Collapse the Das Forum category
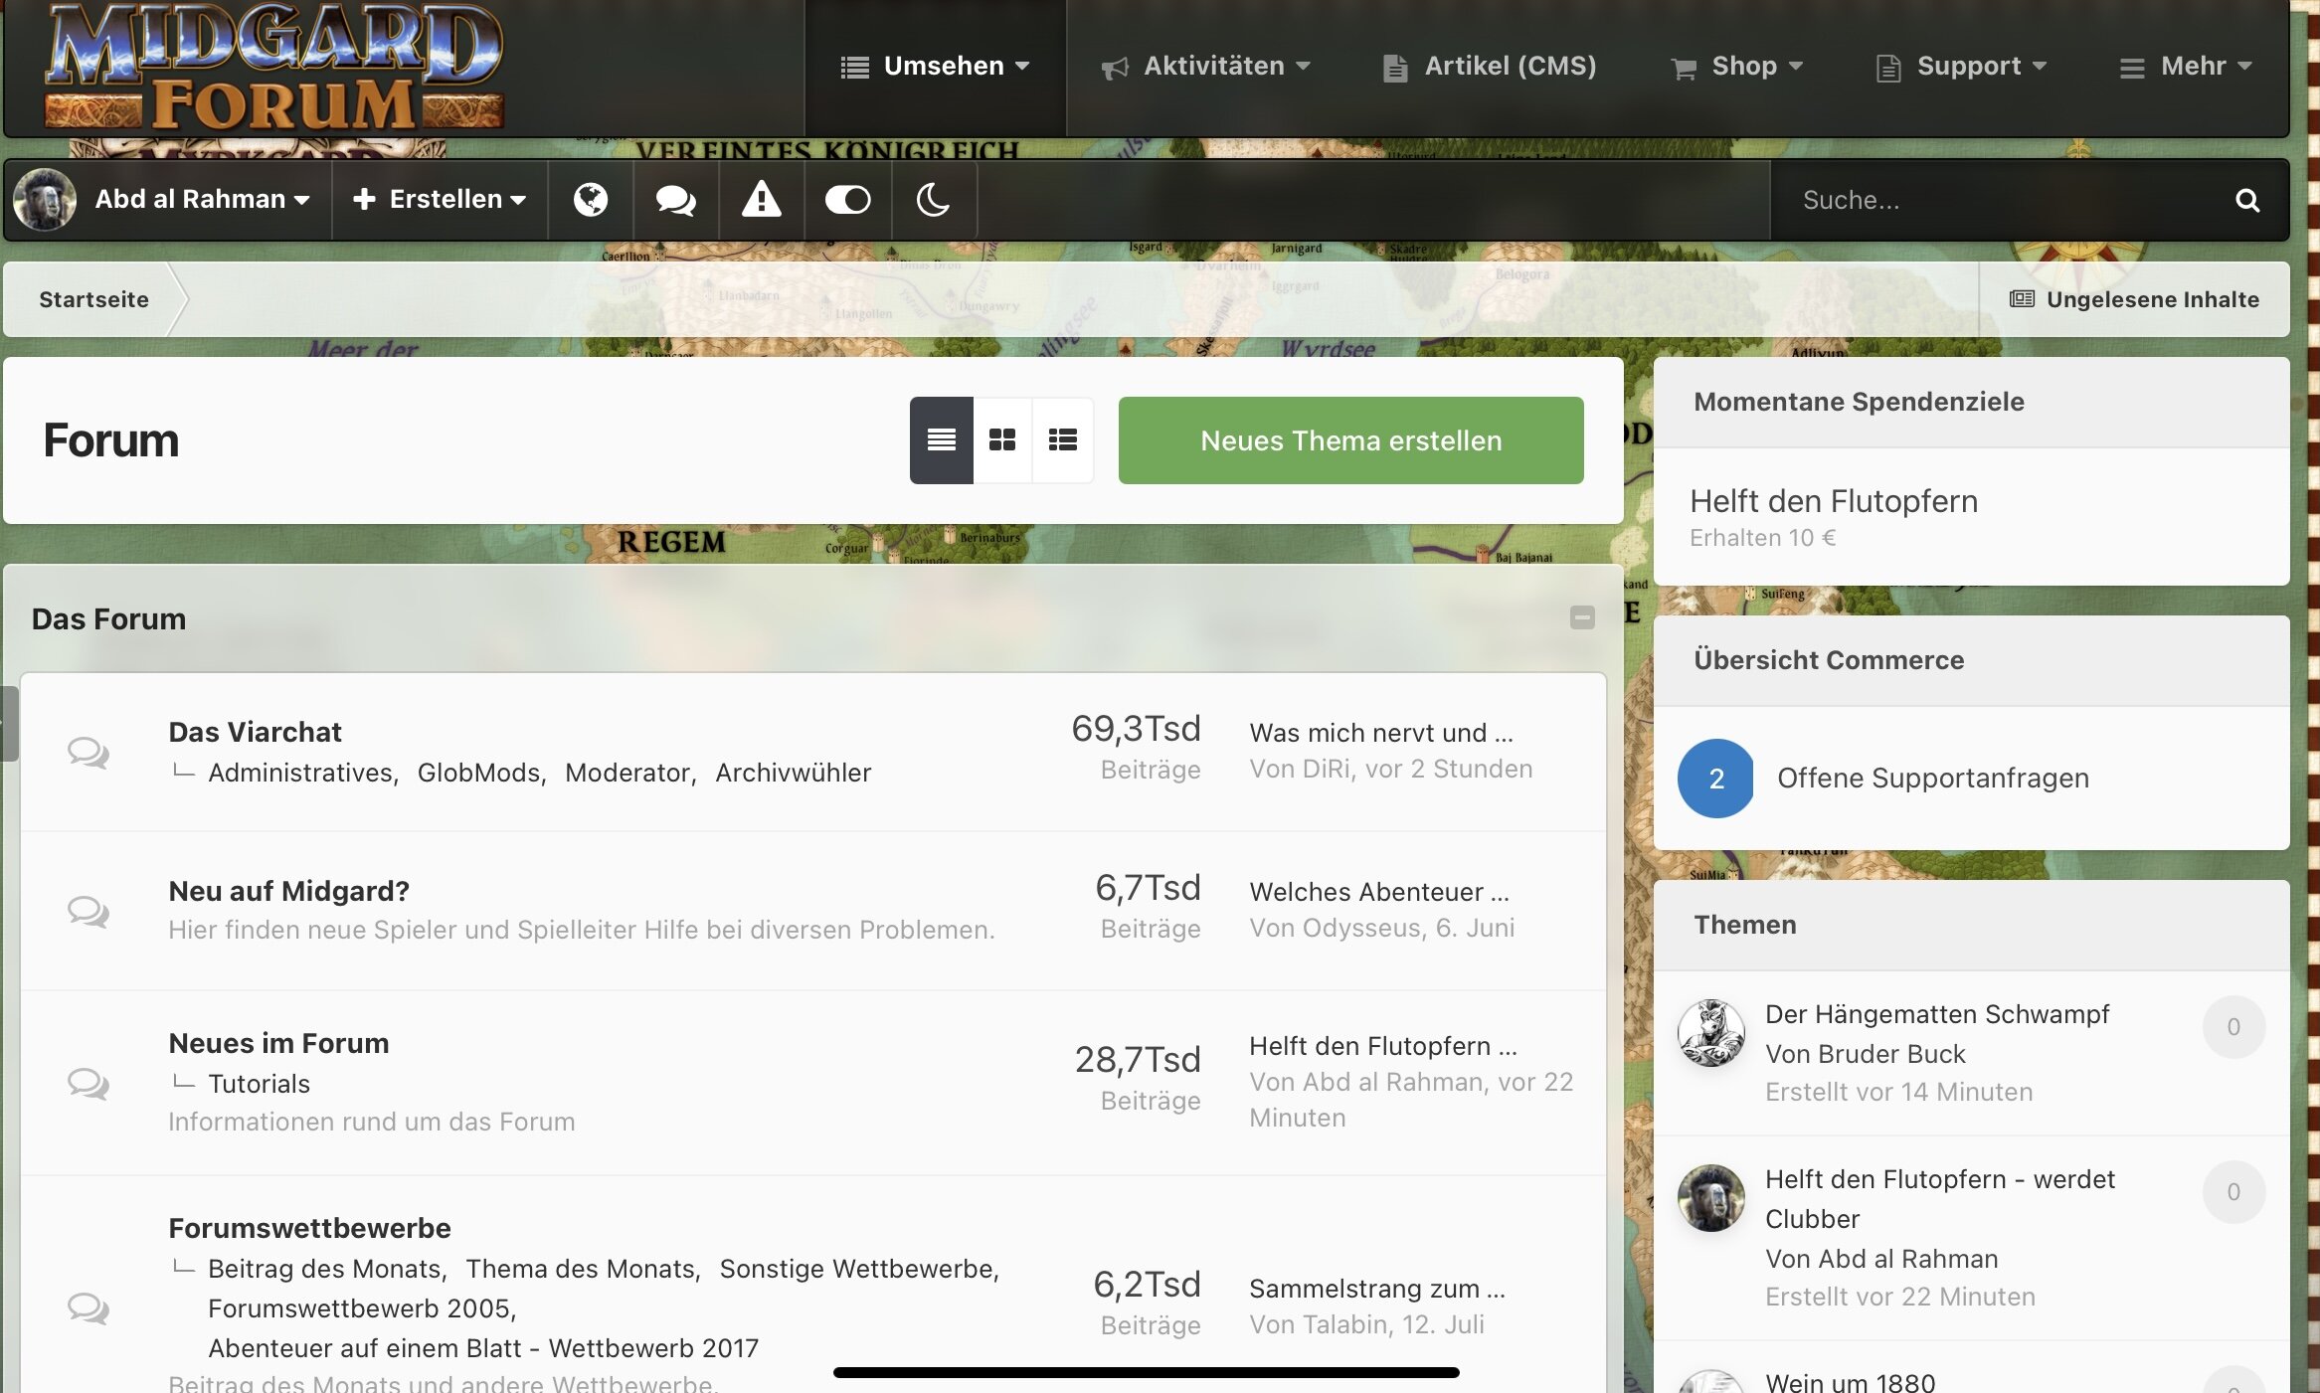The height and width of the screenshot is (1393, 2320). (1582, 617)
